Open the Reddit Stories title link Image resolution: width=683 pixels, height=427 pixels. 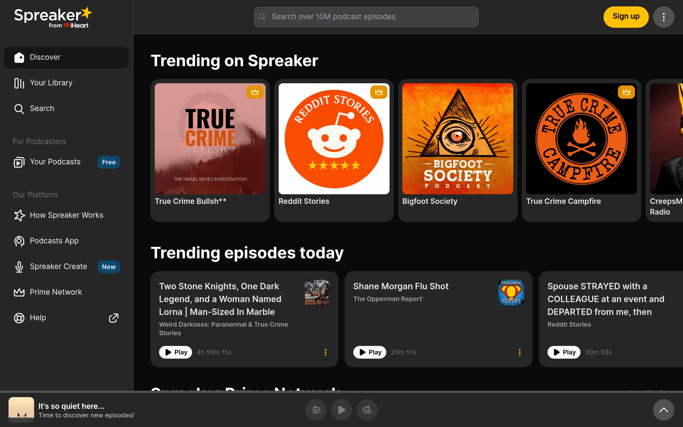tap(304, 201)
